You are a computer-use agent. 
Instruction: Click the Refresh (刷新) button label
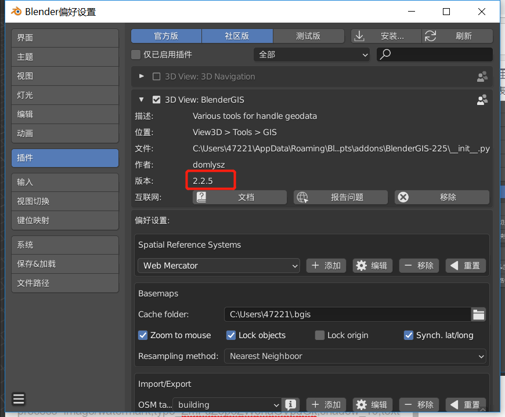click(464, 36)
